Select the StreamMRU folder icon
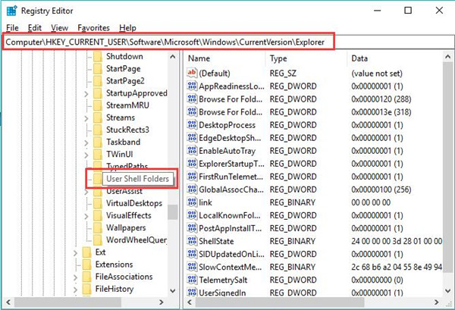 click(98, 105)
